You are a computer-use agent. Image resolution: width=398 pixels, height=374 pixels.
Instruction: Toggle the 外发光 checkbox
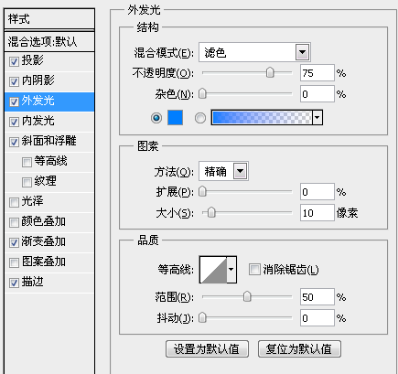[14, 102]
